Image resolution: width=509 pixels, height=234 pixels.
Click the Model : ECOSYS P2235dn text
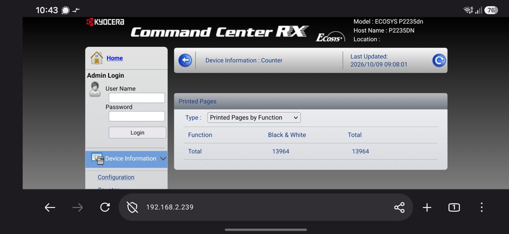[x=388, y=22]
